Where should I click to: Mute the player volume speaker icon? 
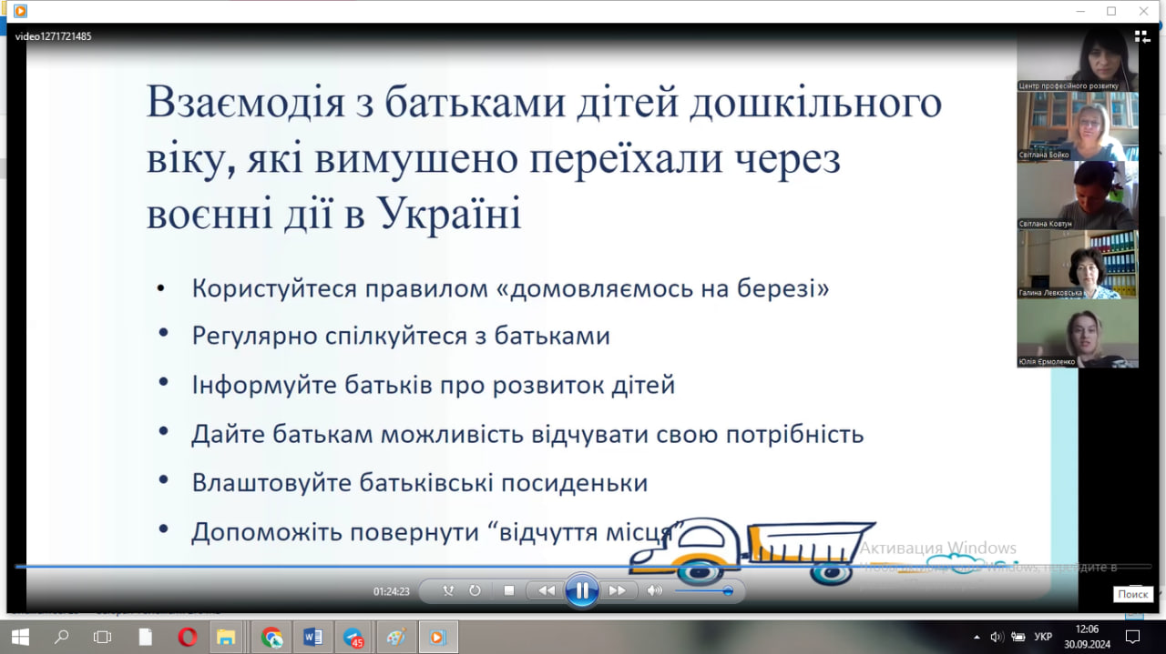[654, 590]
